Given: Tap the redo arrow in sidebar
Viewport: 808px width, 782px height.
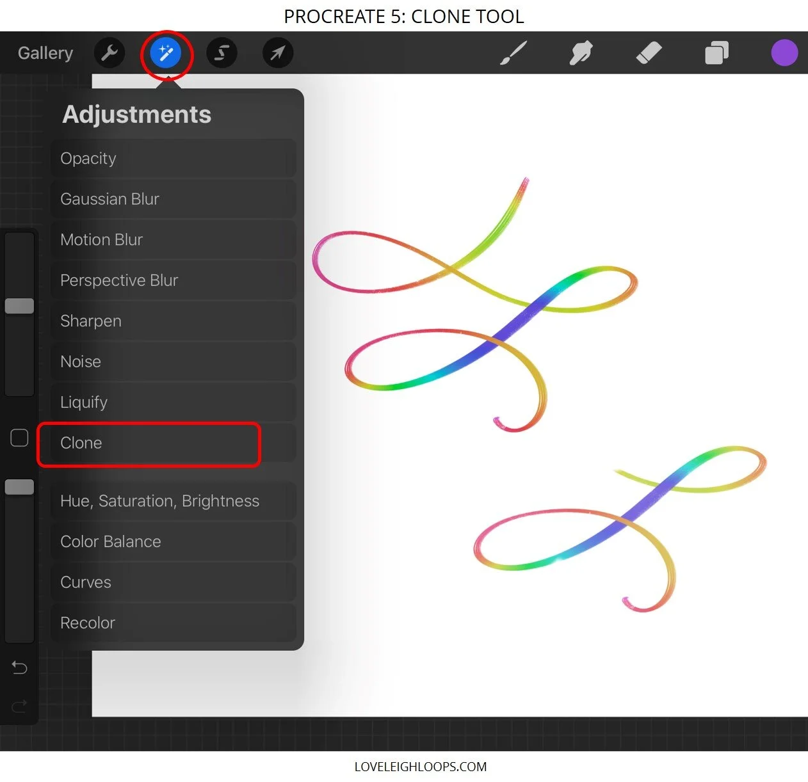Looking at the screenshot, I should pyautogui.click(x=19, y=706).
